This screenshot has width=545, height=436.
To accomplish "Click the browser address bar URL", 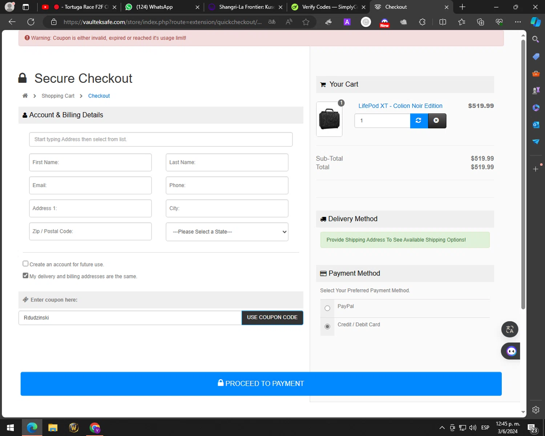I will (162, 22).
